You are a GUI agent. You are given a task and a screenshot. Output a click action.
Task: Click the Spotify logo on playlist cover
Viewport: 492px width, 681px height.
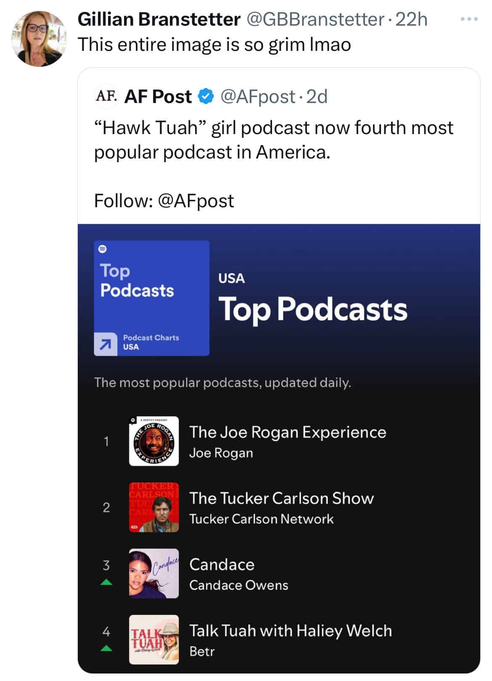click(x=102, y=249)
